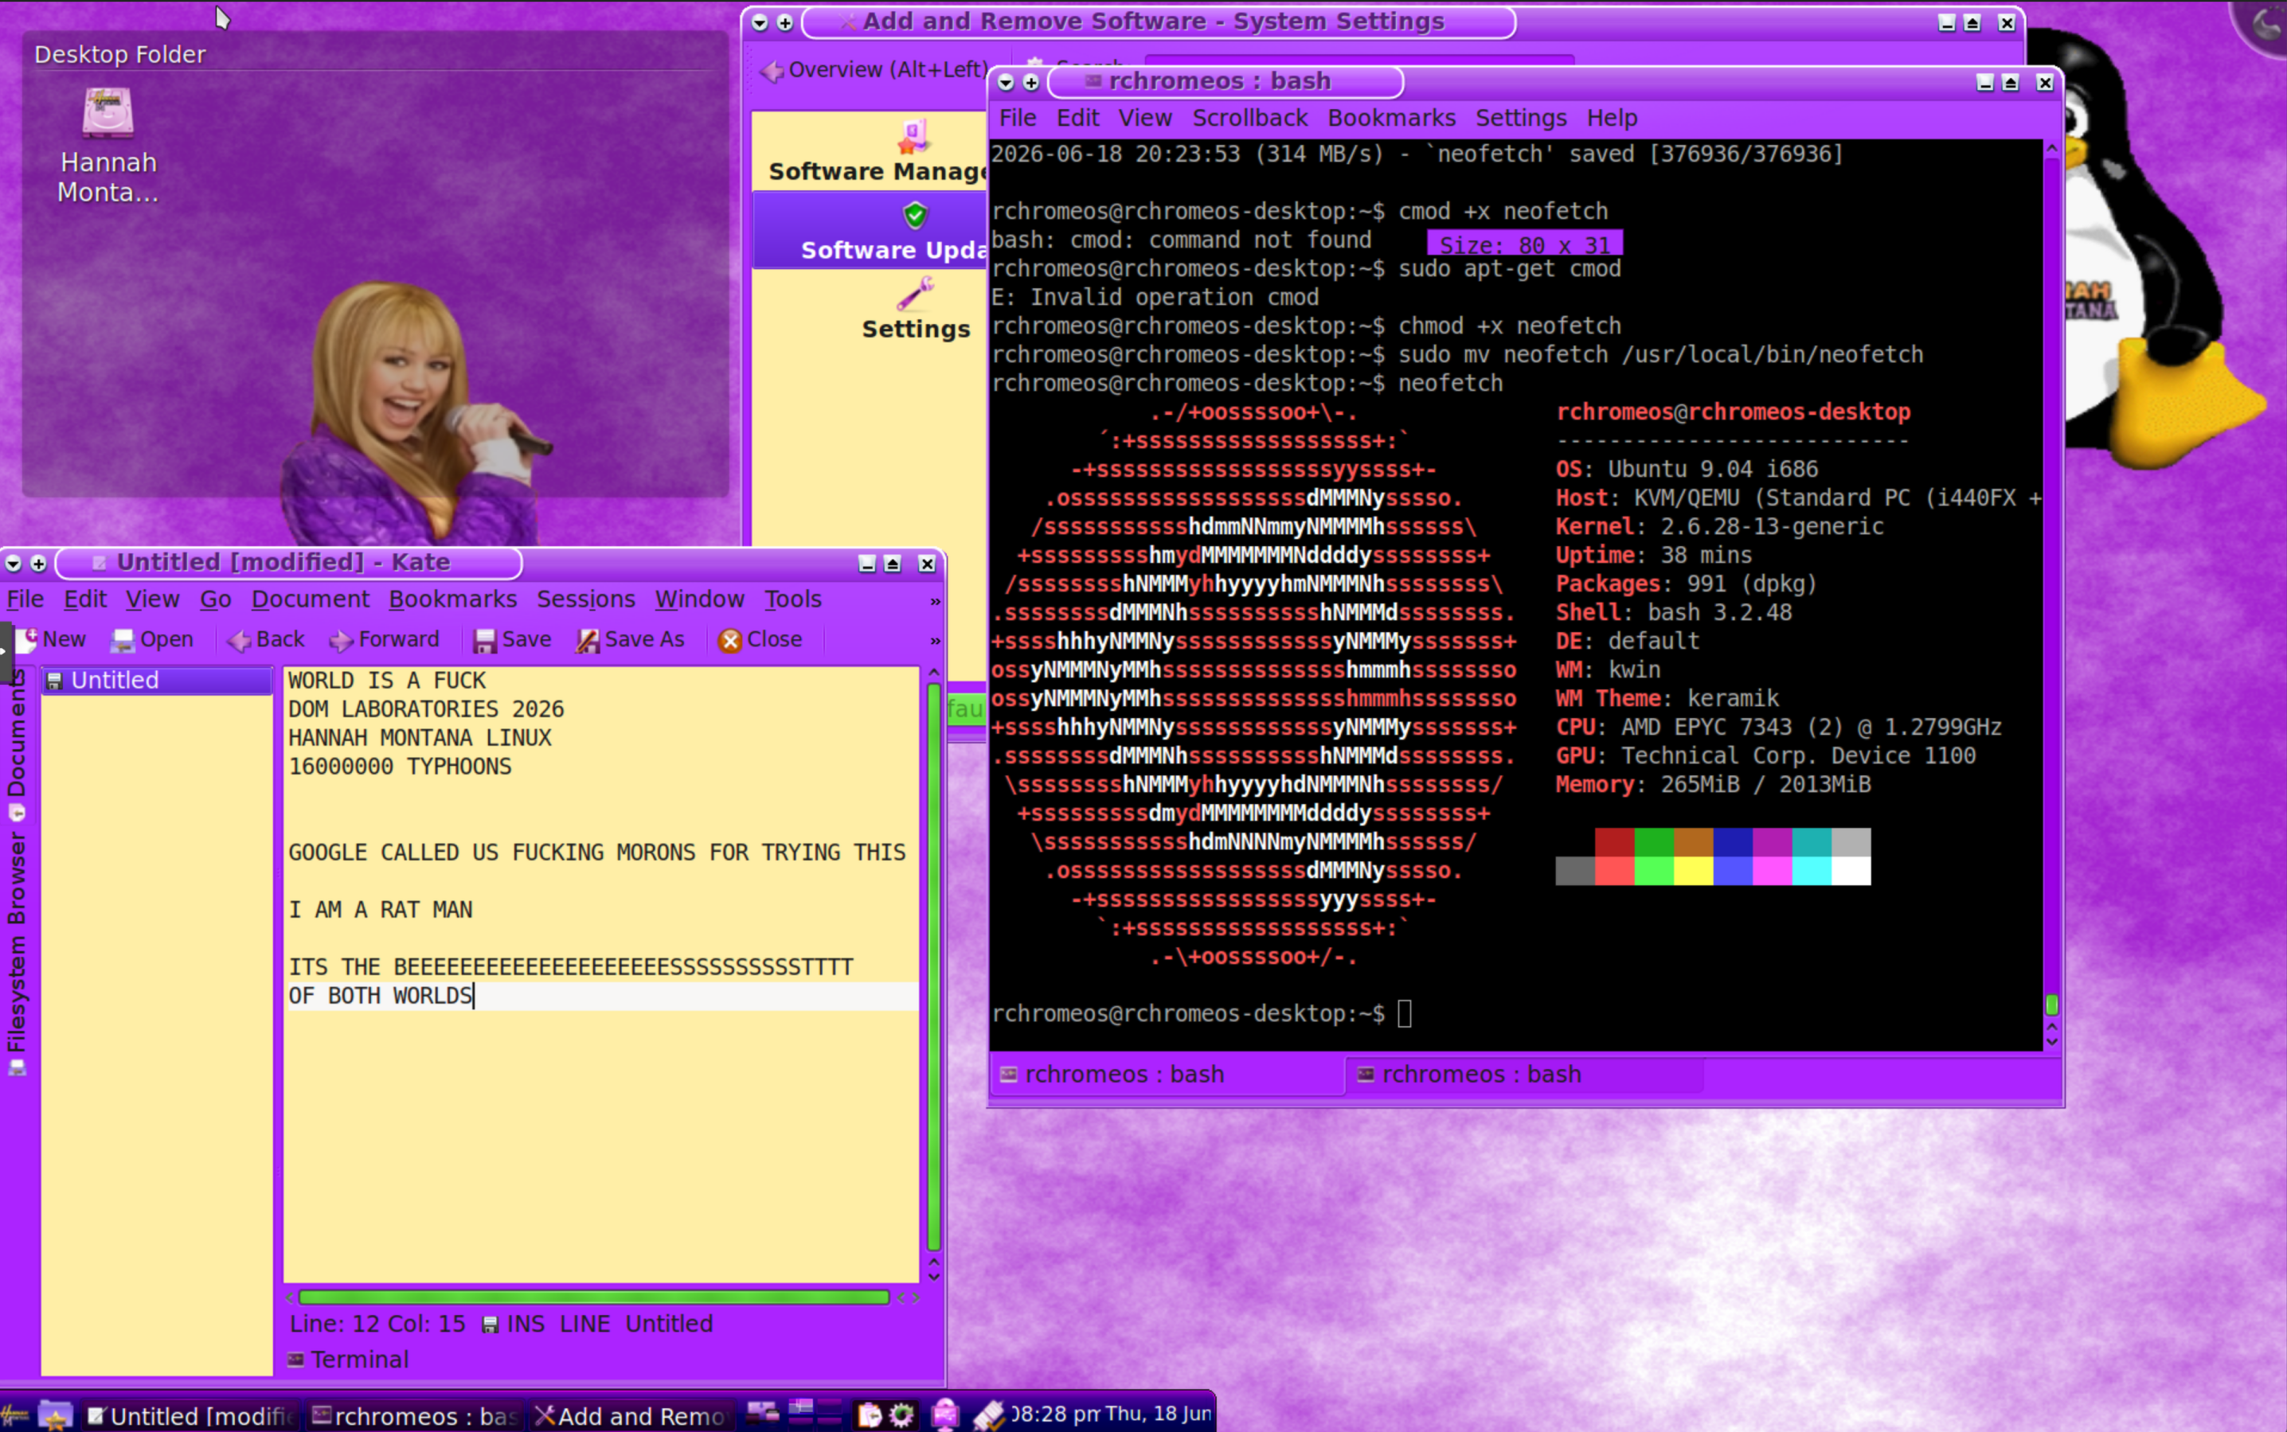Open the Kate window menu arrow
The width and height of the screenshot is (2287, 1432).
click(14, 564)
